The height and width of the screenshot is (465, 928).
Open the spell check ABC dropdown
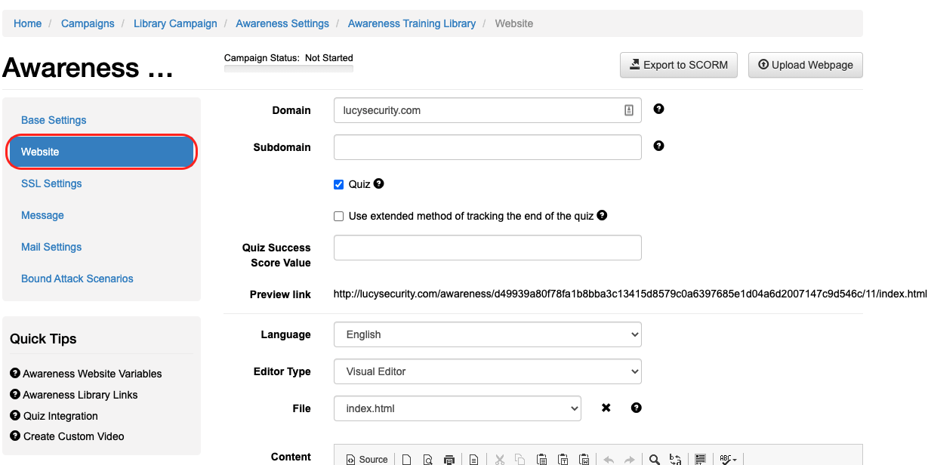[x=728, y=459]
